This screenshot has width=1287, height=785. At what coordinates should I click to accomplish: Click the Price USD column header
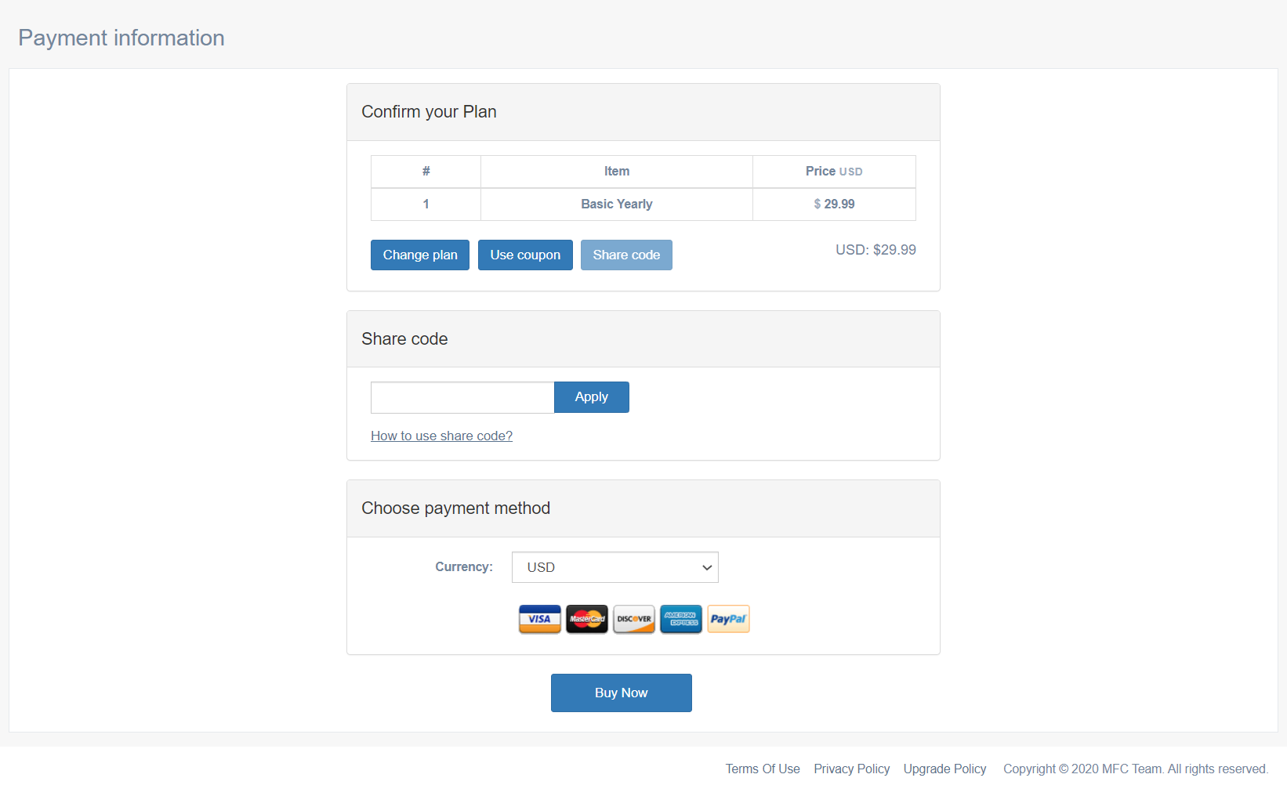coord(834,172)
